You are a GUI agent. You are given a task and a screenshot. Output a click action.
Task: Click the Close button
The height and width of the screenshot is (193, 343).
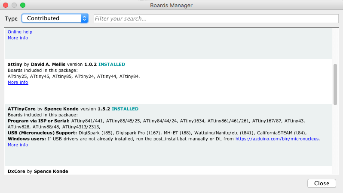(x=322, y=184)
